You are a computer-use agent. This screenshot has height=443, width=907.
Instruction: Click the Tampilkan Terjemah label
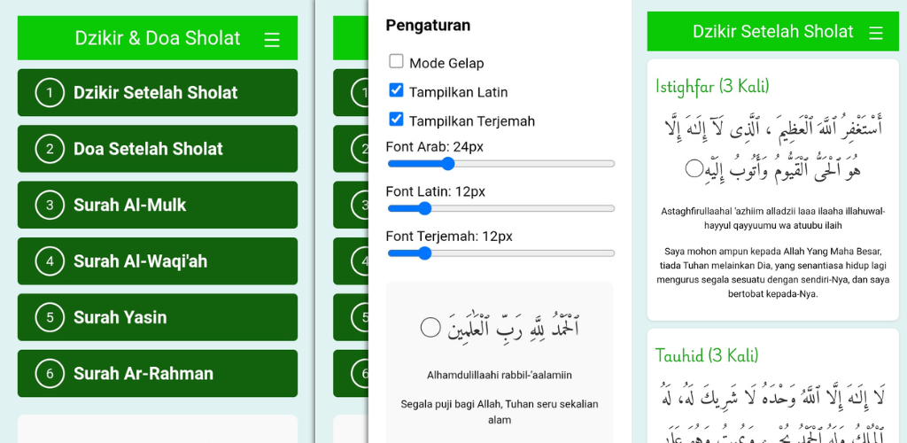click(472, 121)
